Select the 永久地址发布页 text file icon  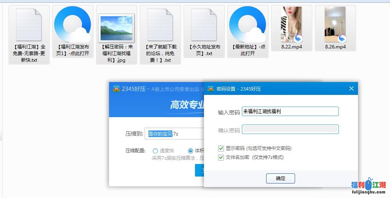tap(204, 24)
